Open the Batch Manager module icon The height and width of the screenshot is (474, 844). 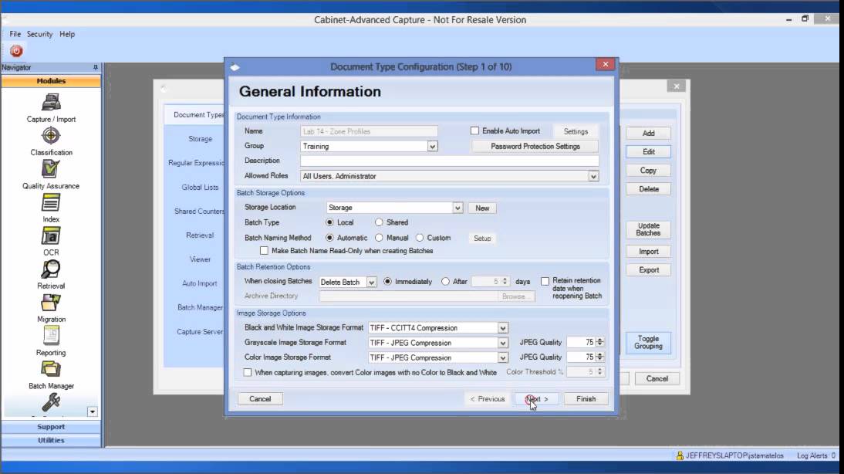(x=51, y=370)
